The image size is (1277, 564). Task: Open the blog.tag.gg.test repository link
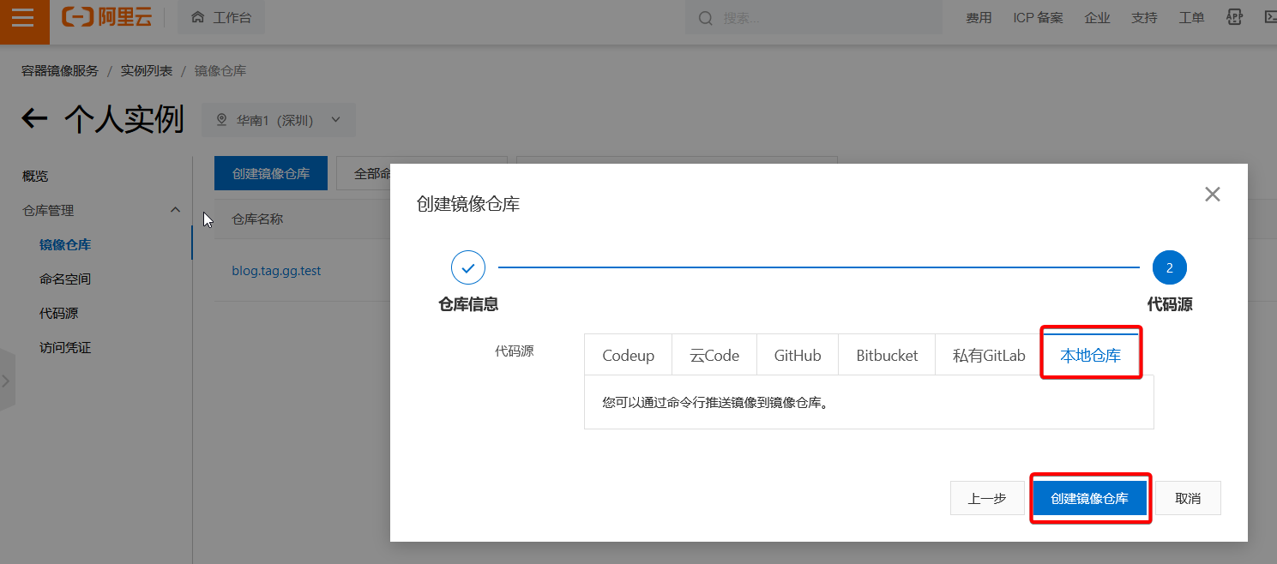[276, 271]
